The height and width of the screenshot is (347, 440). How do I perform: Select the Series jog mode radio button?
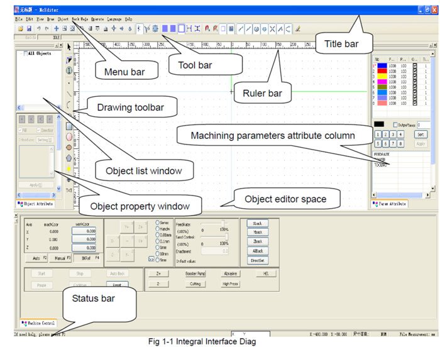pos(157,223)
